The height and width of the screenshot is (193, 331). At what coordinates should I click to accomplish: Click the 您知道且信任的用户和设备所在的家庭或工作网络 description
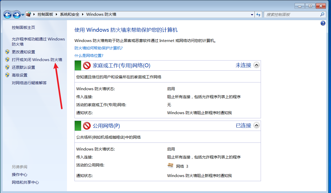tap(119, 77)
